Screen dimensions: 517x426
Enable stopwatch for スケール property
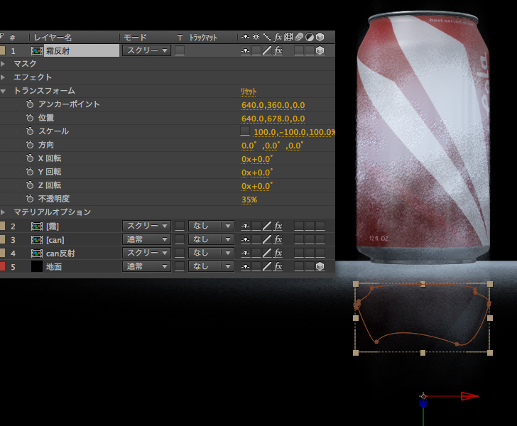coord(30,131)
